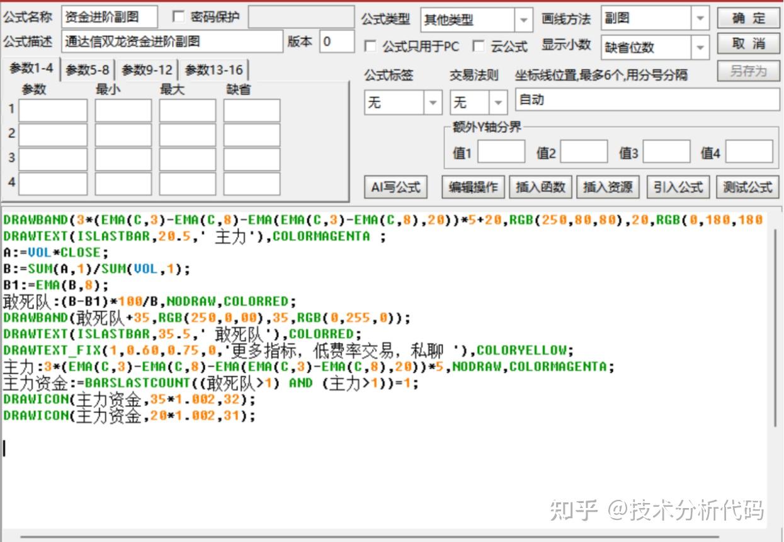
Task: Click row 4 parameter name field
Action: tap(53, 184)
